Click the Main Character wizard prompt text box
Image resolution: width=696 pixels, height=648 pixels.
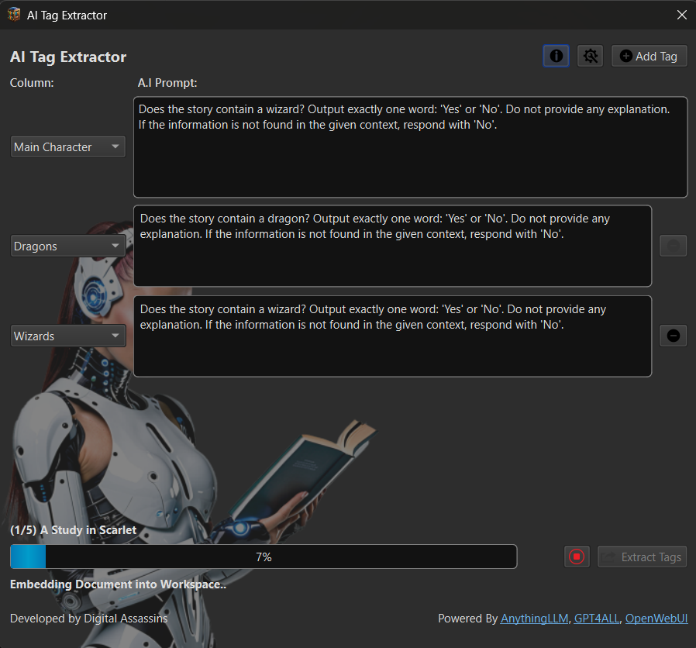(410, 147)
